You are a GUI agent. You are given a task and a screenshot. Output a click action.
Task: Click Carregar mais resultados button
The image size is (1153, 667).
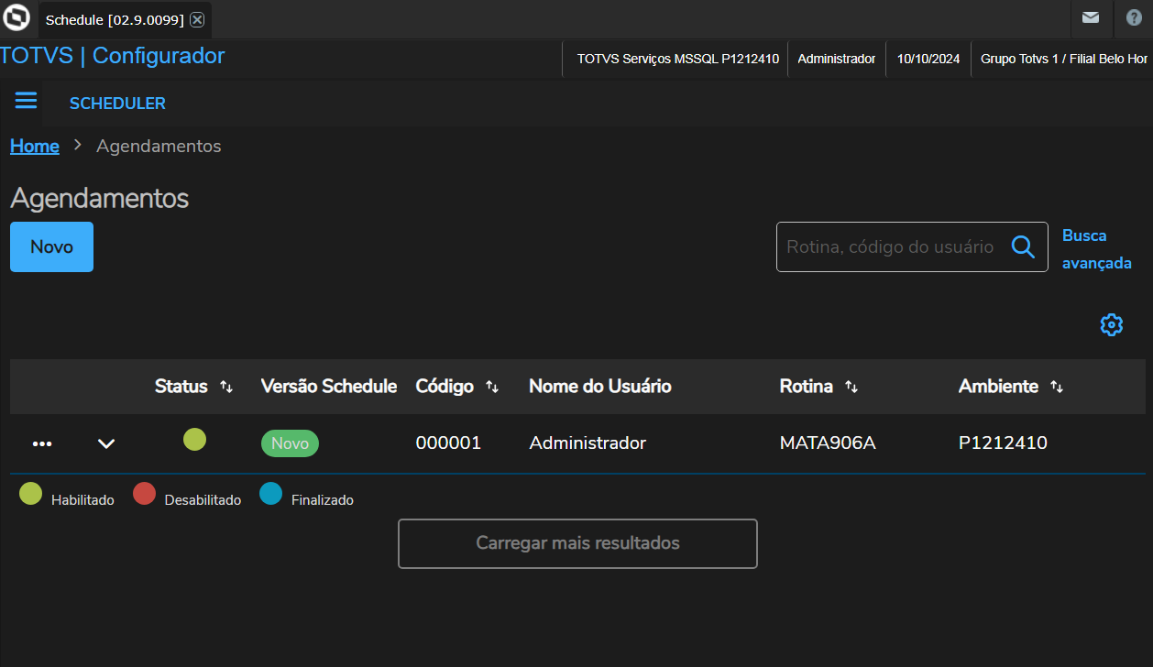[x=577, y=543]
